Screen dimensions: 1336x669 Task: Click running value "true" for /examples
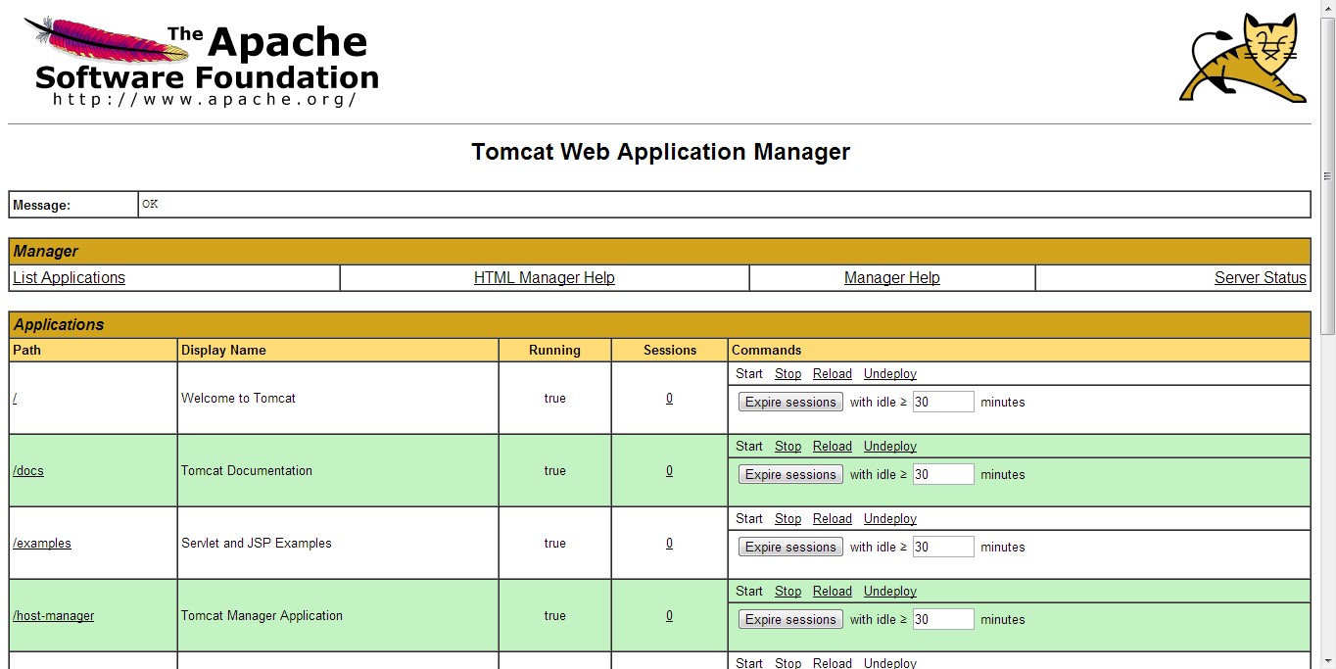coord(555,544)
